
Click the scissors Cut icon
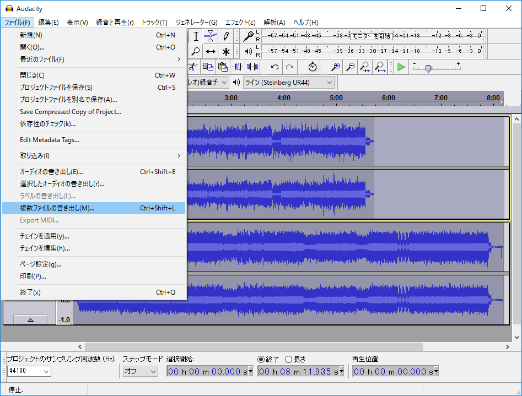click(x=193, y=67)
